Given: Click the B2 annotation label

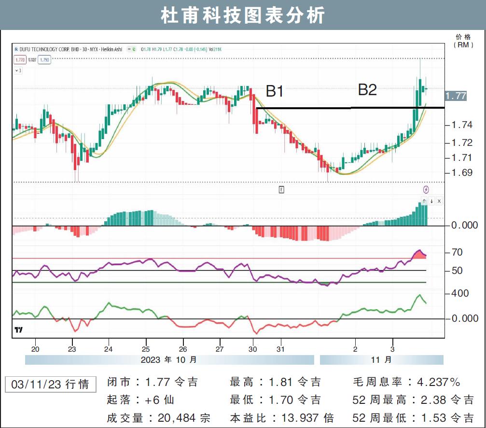Looking at the screenshot, I should (367, 90).
